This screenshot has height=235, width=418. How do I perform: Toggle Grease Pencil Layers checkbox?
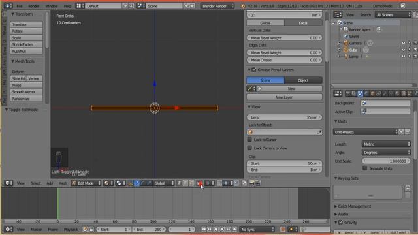click(254, 70)
